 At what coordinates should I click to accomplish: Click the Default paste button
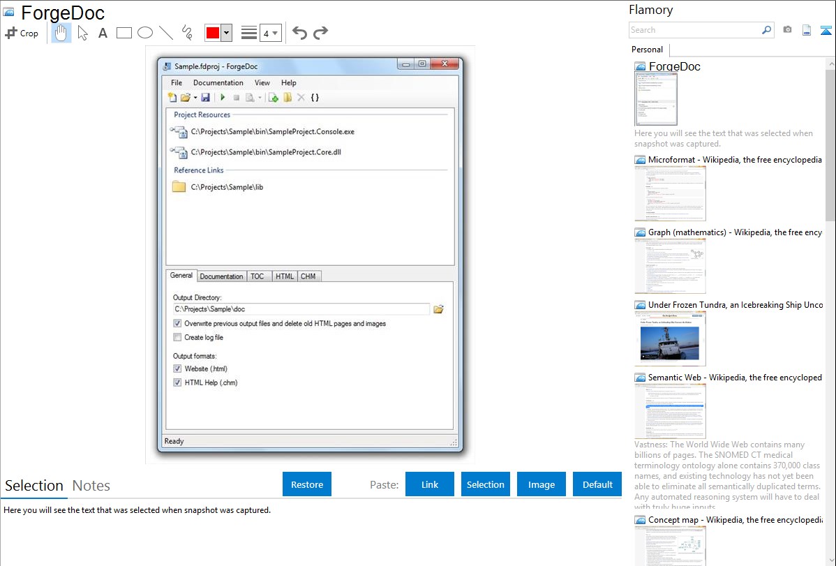tap(597, 484)
